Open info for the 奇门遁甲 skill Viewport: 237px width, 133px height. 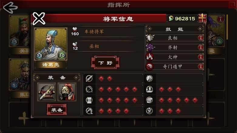point(201,66)
